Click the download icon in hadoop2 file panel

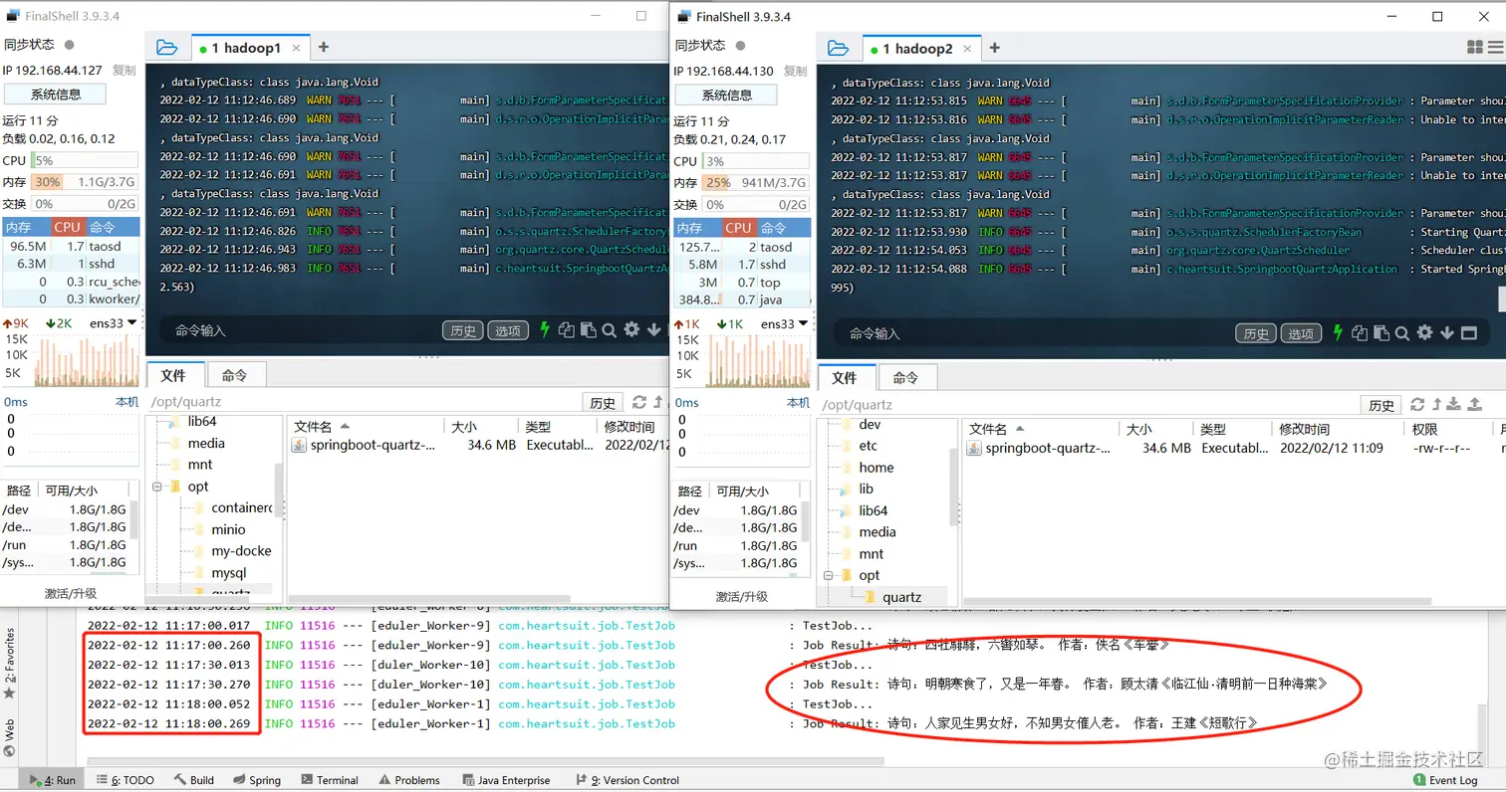pos(1453,404)
